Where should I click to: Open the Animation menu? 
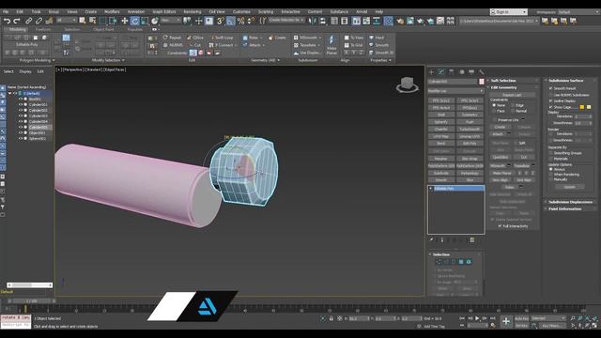(x=135, y=12)
